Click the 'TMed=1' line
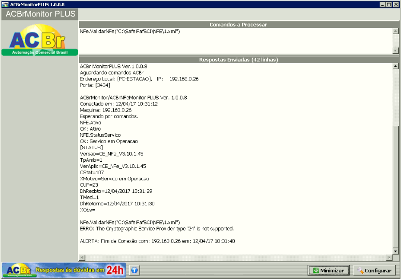Viewport: 401px width, 279px height. [89, 198]
